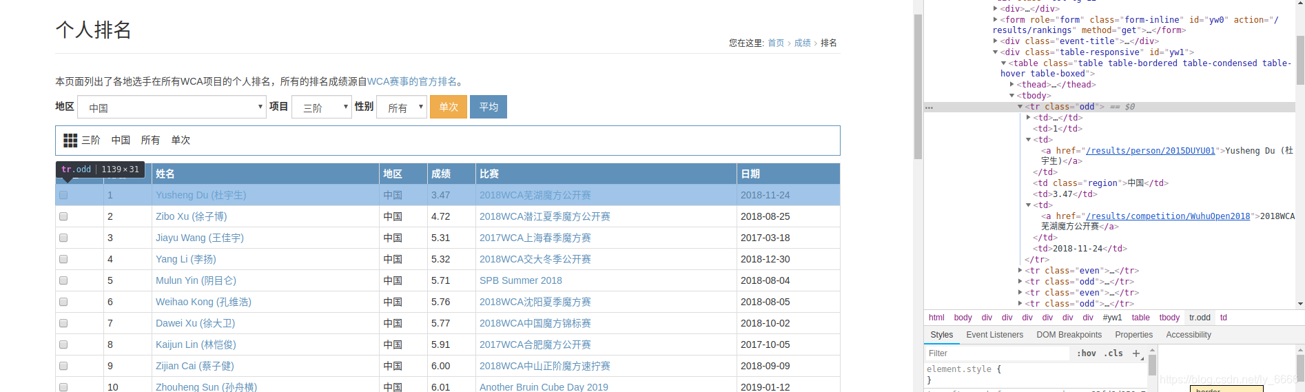The height and width of the screenshot is (392, 1305).
Task: Select the table breadcrumb in DevTools
Action: click(x=1140, y=318)
